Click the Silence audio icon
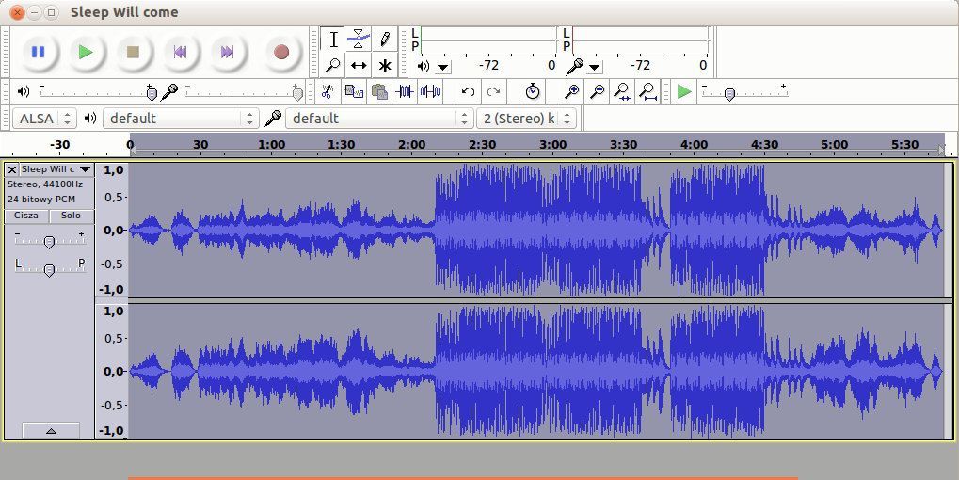 430,91
